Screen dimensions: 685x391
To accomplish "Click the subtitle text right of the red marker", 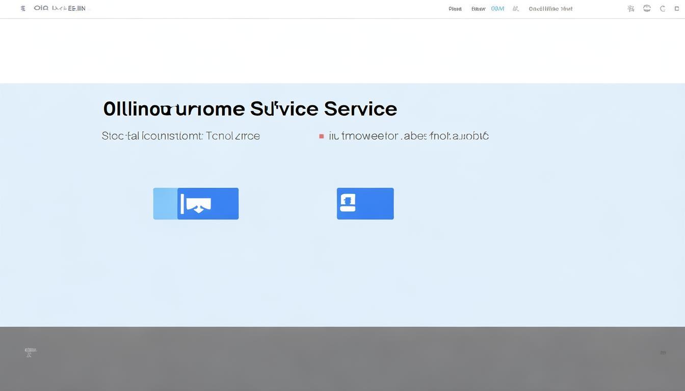I will click(x=408, y=136).
